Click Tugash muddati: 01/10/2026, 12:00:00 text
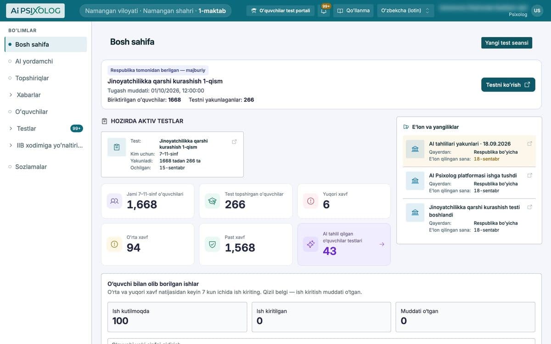The height and width of the screenshot is (344, 551). click(x=156, y=90)
